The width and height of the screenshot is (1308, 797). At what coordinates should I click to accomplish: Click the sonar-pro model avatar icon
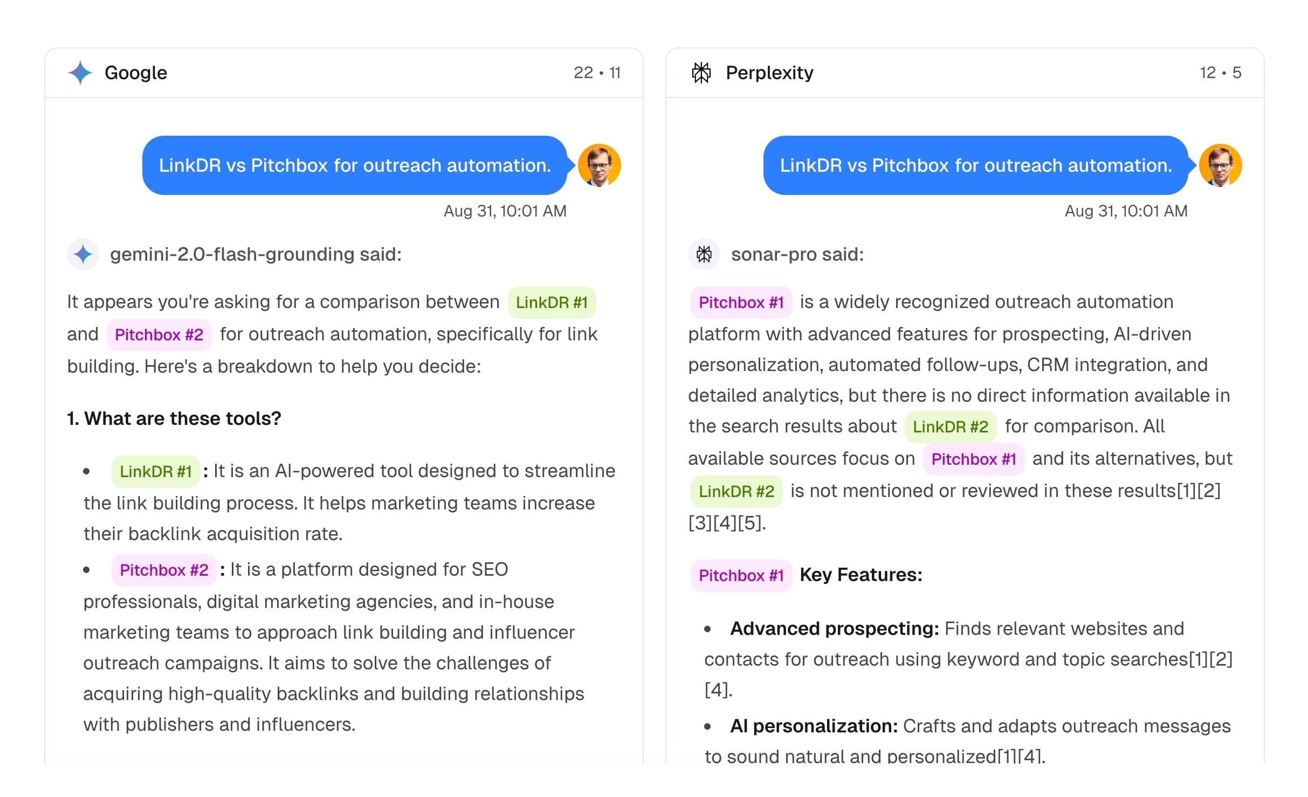(x=704, y=254)
